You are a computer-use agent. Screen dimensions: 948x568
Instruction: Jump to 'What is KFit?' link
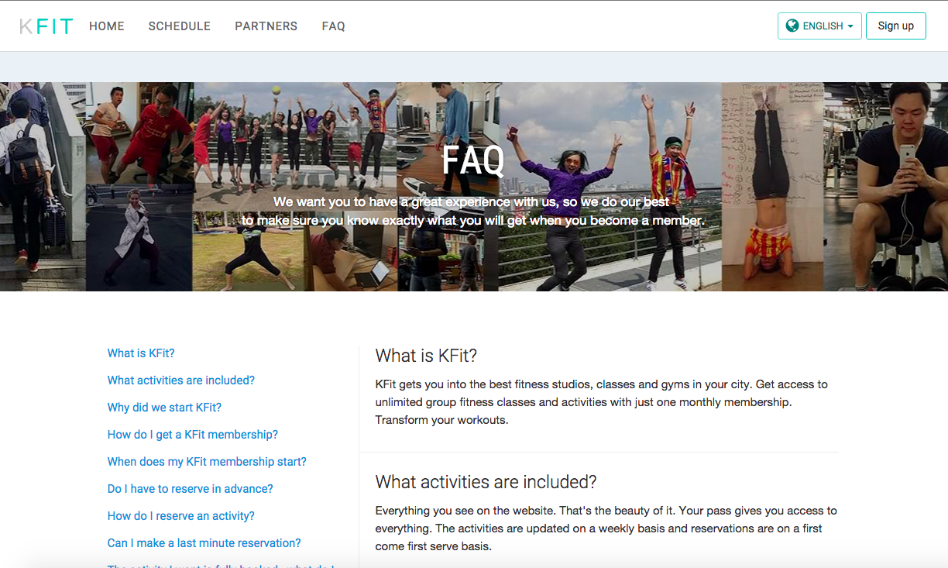[x=141, y=353]
